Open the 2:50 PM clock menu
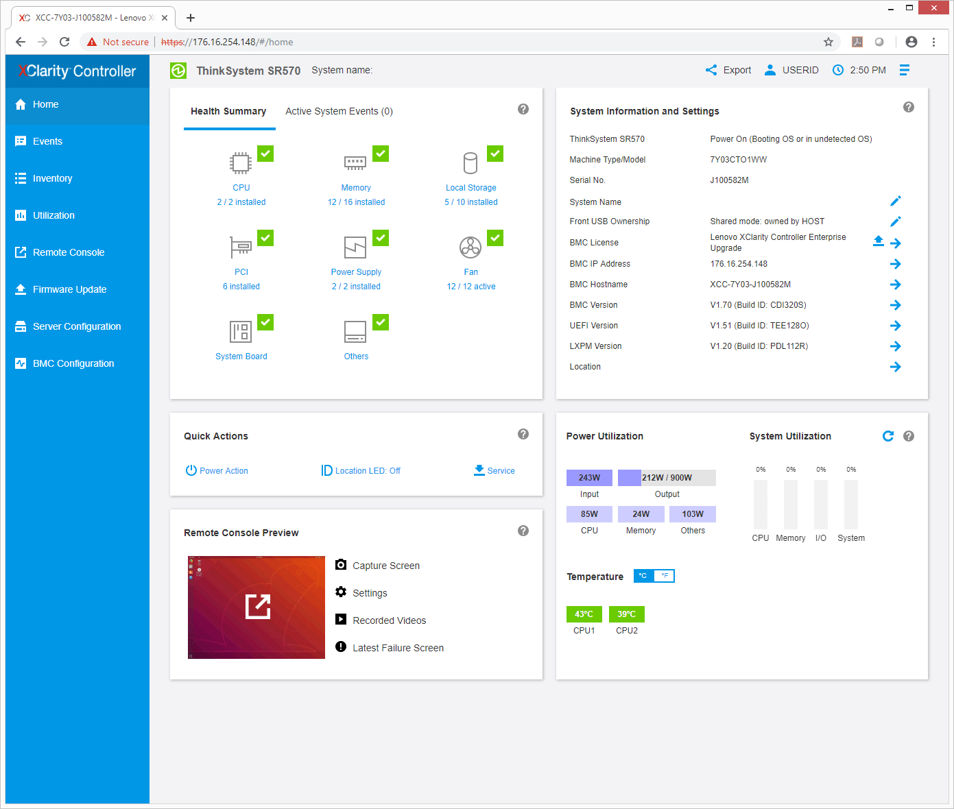Screen dimensions: 954x809 859,70
